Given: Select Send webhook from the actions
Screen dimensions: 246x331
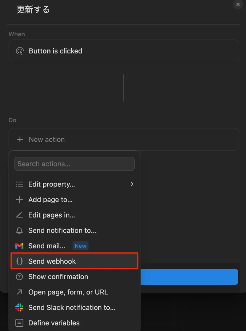Looking at the screenshot, I should point(52,261).
